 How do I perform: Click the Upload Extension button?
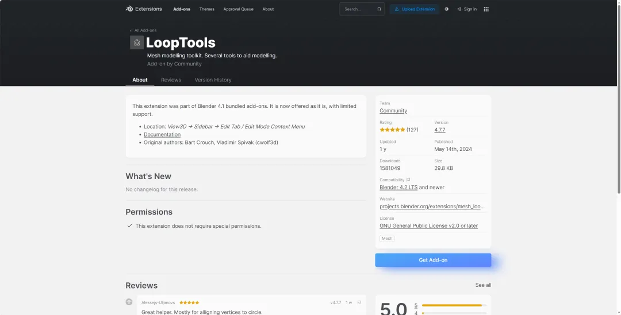414,9
